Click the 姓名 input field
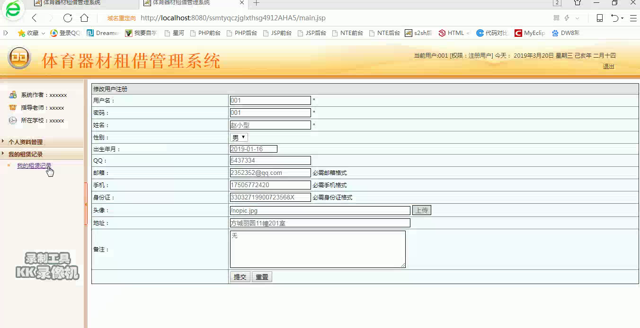Image resolution: width=640 pixels, height=328 pixels. tap(270, 125)
